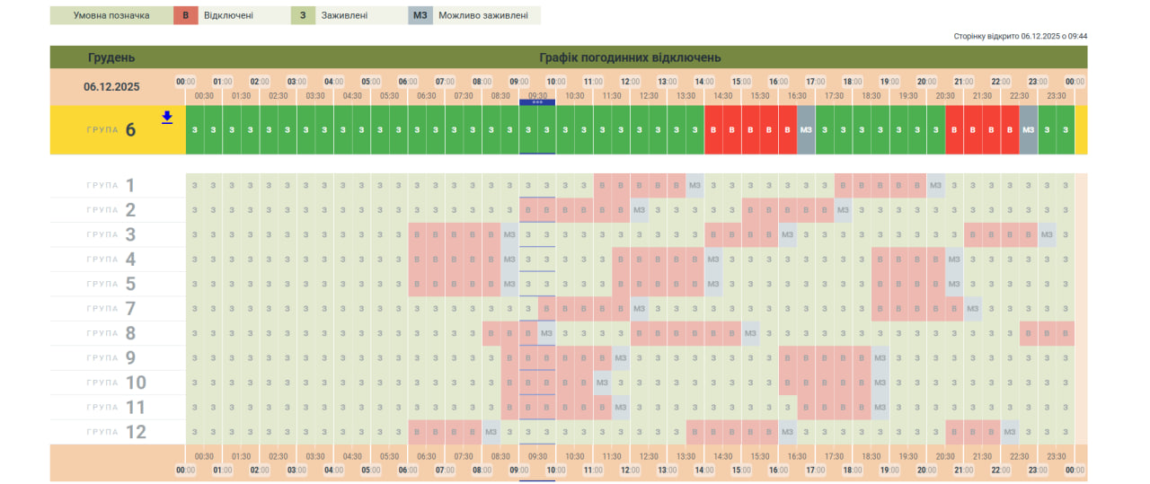Pick the Група 12 row label
The image size is (1150, 484).
click(x=111, y=432)
